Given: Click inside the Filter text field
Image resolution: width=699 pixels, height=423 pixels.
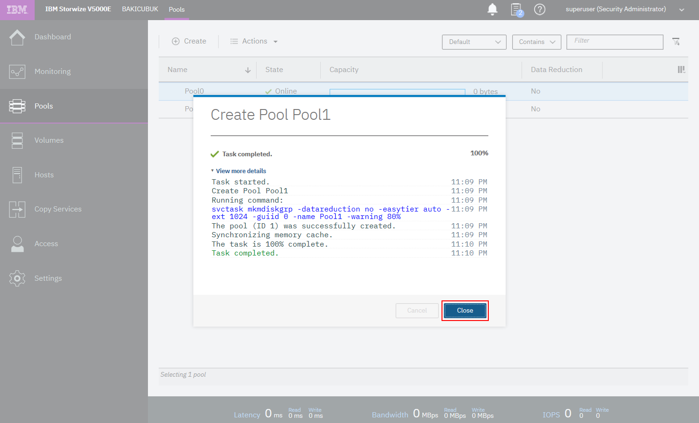Looking at the screenshot, I should click(615, 42).
